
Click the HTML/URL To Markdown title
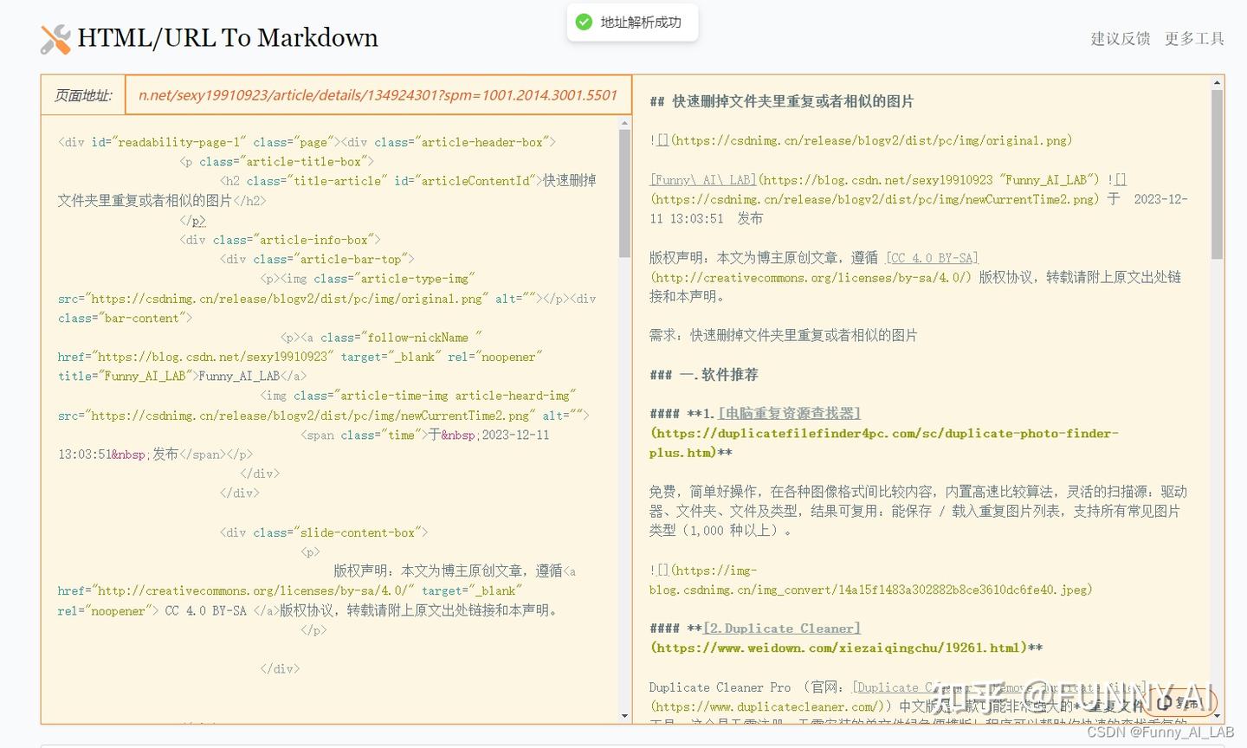coord(228,38)
